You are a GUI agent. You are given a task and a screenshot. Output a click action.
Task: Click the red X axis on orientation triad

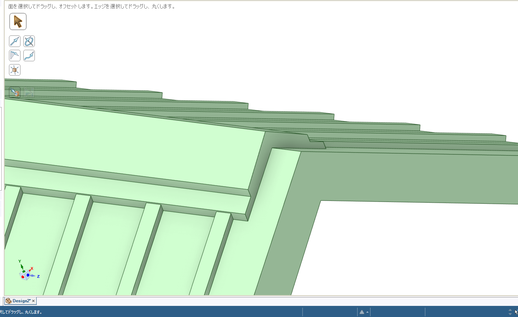(x=31, y=269)
